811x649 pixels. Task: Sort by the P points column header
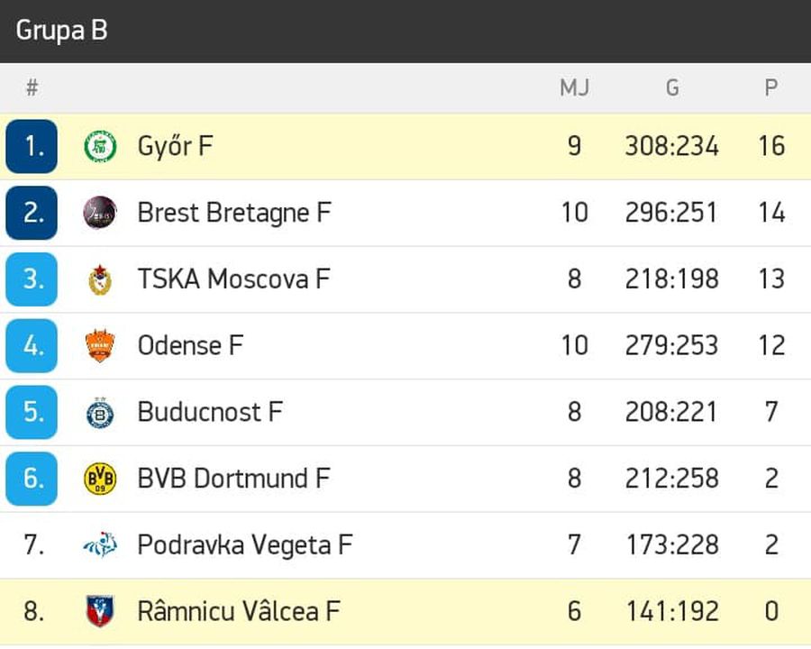pyautogui.click(x=770, y=87)
